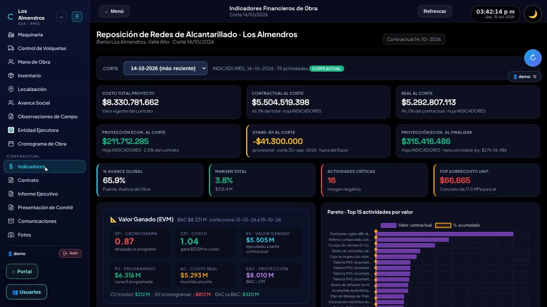The height and width of the screenshot is (307, 547).
Task: Click the Inventario box icon
Action: click(11, 75)
